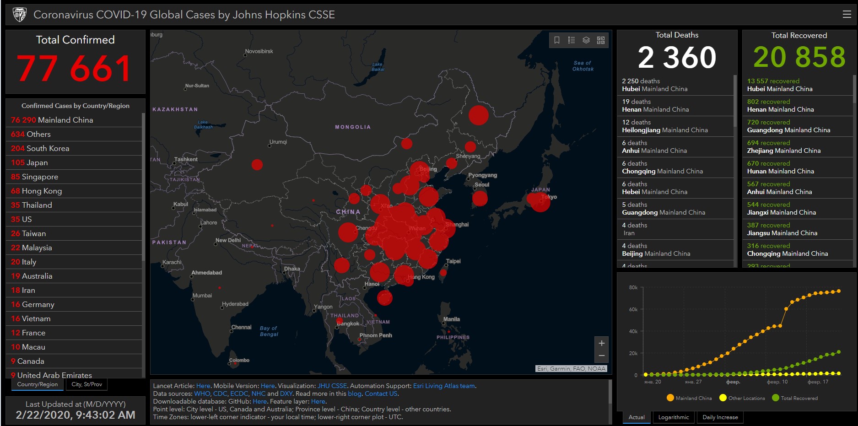Screen dimensions: 858x426
Task: Toggle Mainland China series in chart legend
Action: (x=689, y=398)
